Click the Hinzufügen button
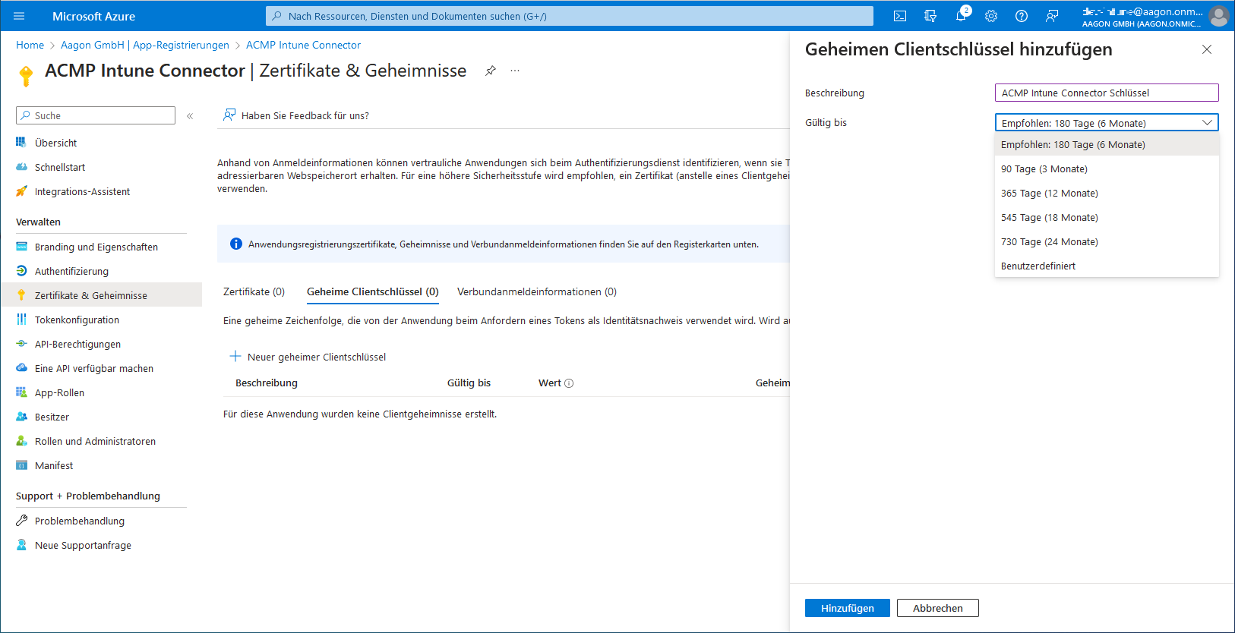Viewport: 1235px width, 633px height. (x=847, y=608)
